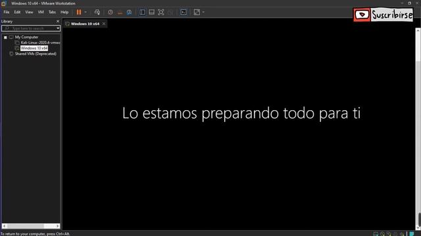421x236 pixels.
Task: Open the Help menu
Action: [x=64, y=12]
